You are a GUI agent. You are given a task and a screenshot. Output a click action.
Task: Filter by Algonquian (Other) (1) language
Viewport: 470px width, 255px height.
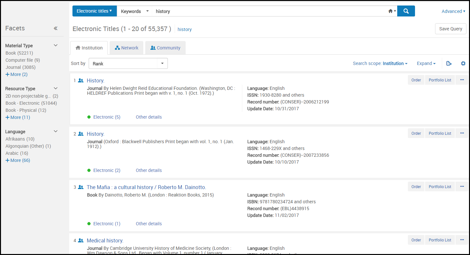coord(28,146)
